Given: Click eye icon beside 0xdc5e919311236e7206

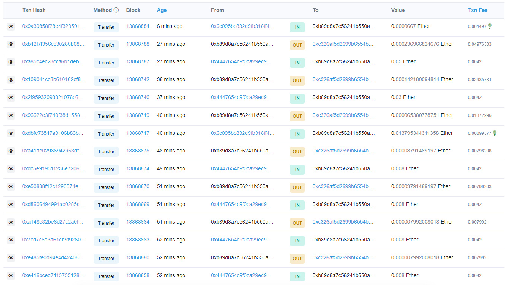Looking at the screenshot, I should pyautogui.click(x=11, y=169).
